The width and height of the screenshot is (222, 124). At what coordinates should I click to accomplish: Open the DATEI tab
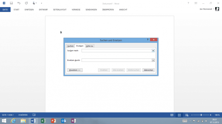(x=5, y=10)
